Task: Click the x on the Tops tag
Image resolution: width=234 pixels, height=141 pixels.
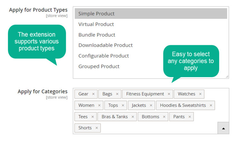Action: pyautogui.click(x=123, y=105)
